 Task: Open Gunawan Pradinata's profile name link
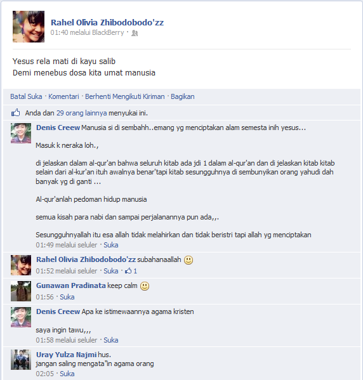(x=71, y=285)
